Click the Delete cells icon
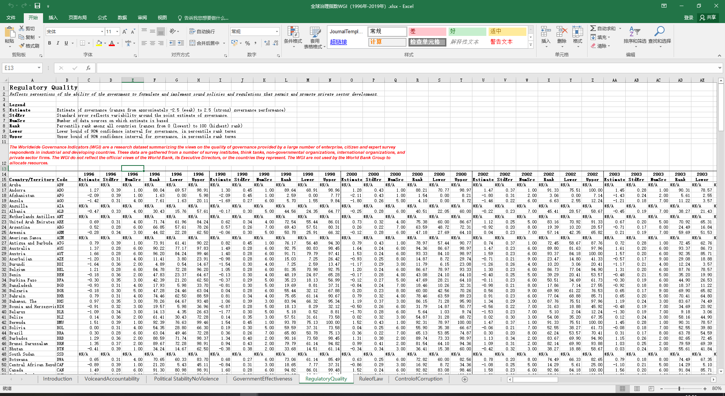 [562, 31]
